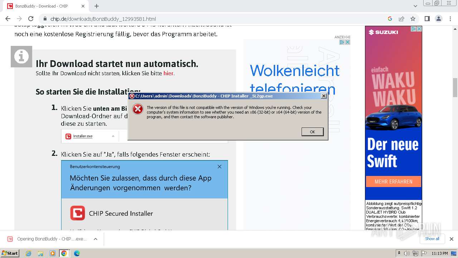This screenshot has width=458, height=258.
Task: Open the Windows Start menu
Action: (10, 253)
